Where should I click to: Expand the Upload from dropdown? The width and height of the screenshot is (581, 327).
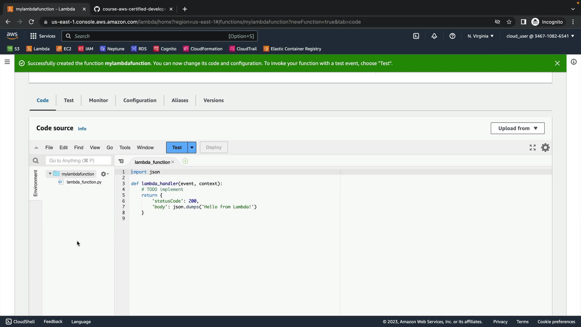click(517, 128)
